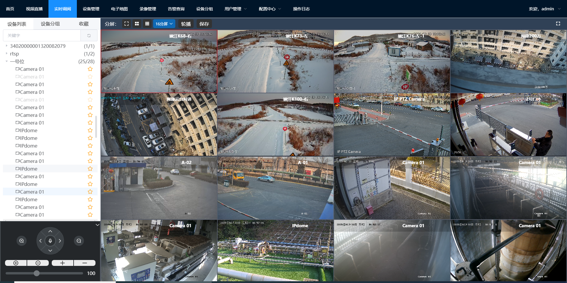Focus the 关键字 search field

point(42,35)
